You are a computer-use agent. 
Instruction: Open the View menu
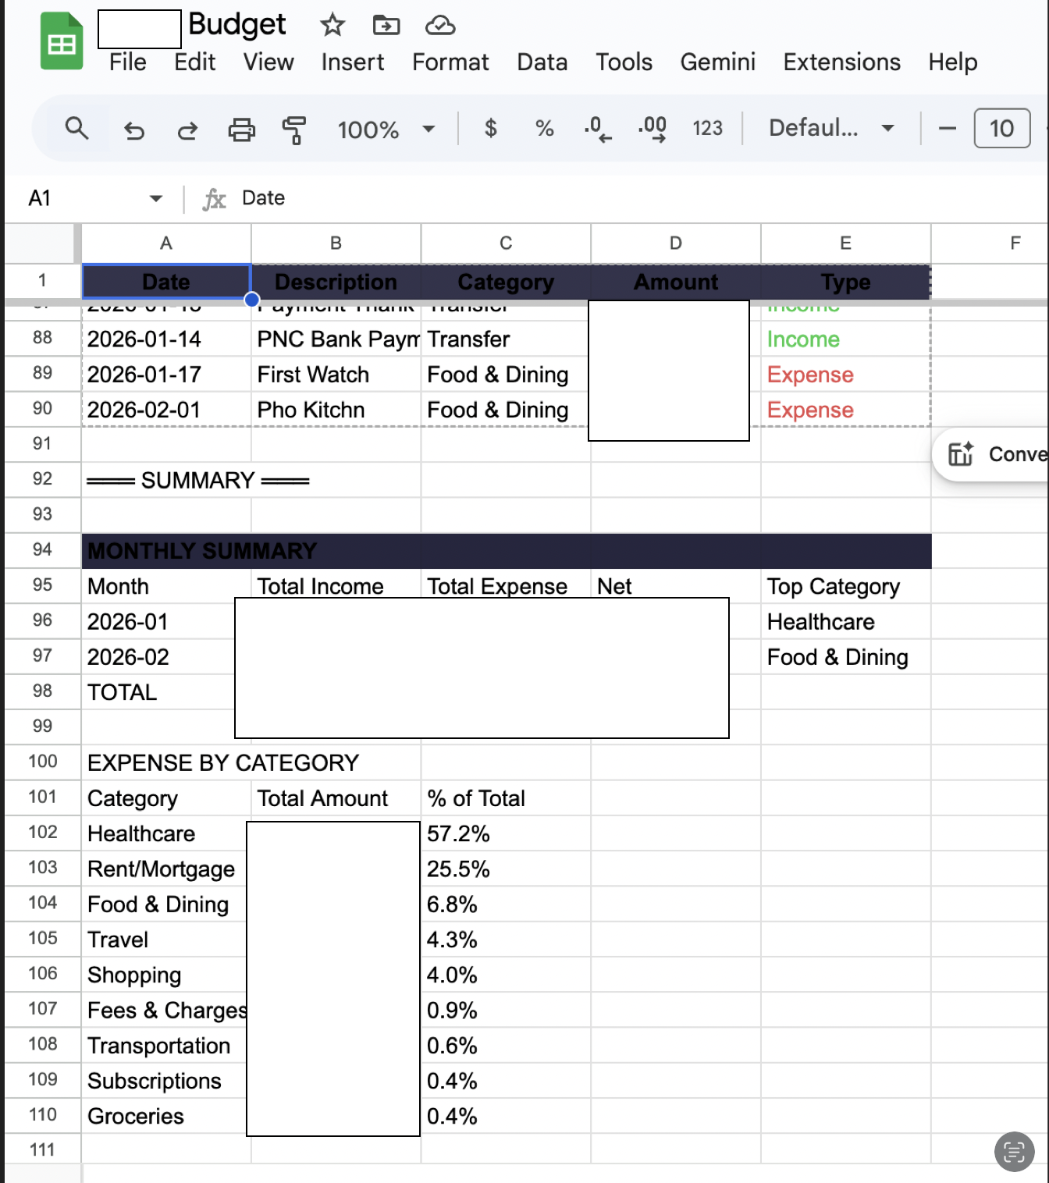[268, 62]
